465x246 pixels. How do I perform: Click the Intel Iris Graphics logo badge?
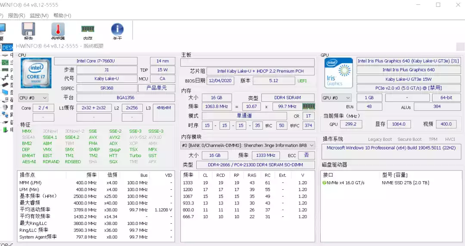pyautogui.click(x=339, y=73)
